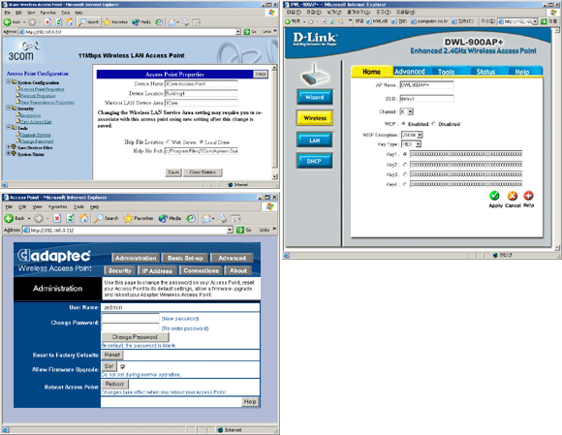The height and width of the screenshot is (435, 562).
Task: Open Channel dropdown in D-Link page
Action: pyautogui.click(x=411, y=111)
